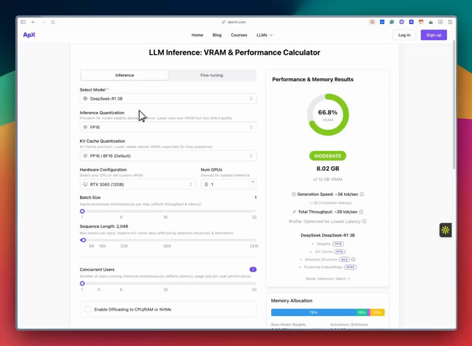The height and width of the screenshot is (346, 472).
Task: Increase Num GPUs with the up stepper
Action: [x=253, y=182]
